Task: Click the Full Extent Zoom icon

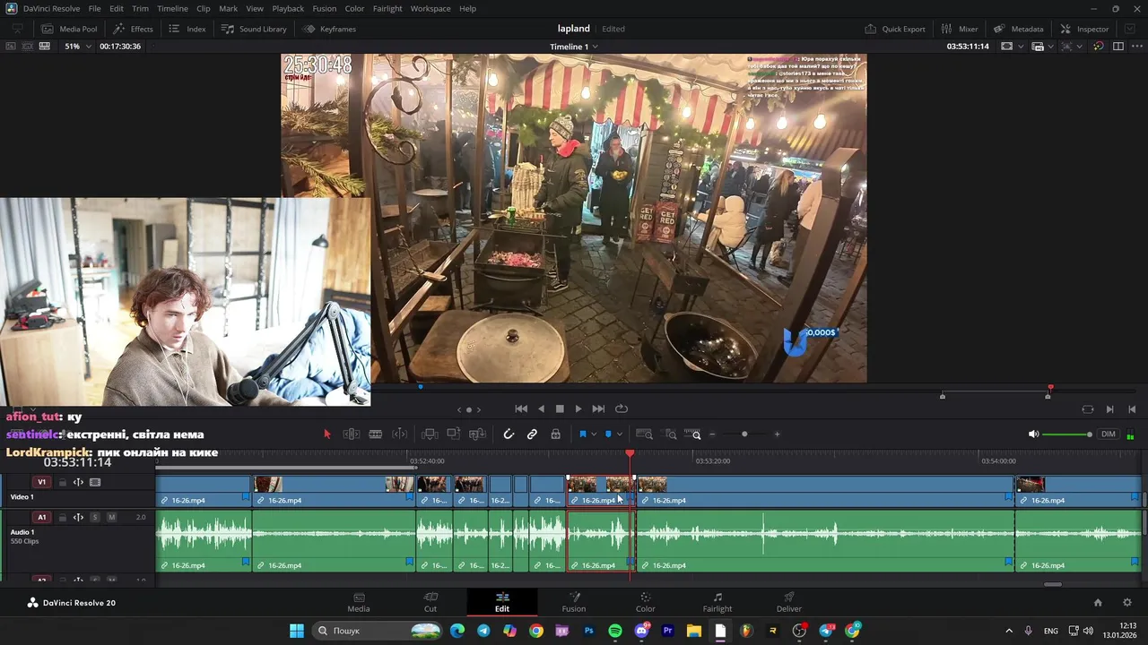Action: (644, 434)
